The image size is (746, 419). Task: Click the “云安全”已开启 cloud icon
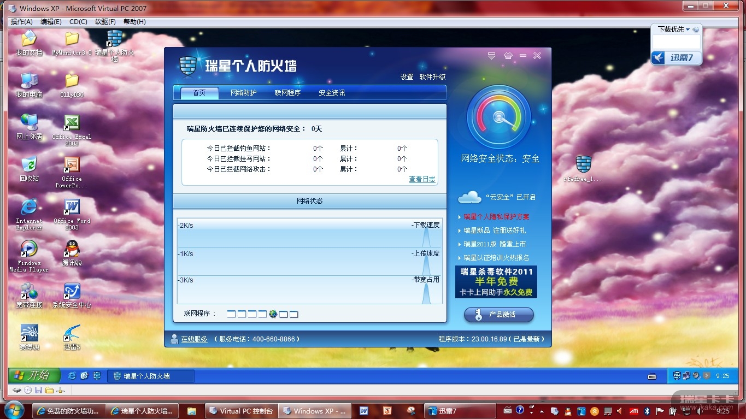(469, 197)
